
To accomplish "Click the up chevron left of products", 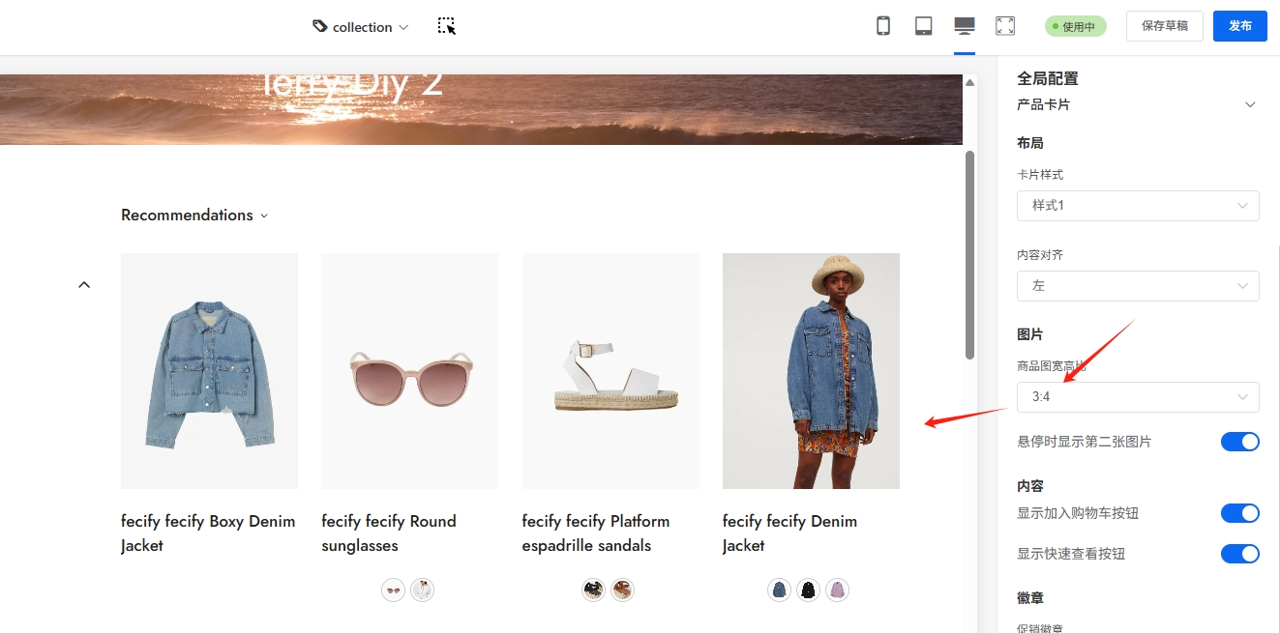I will [84, 284].
